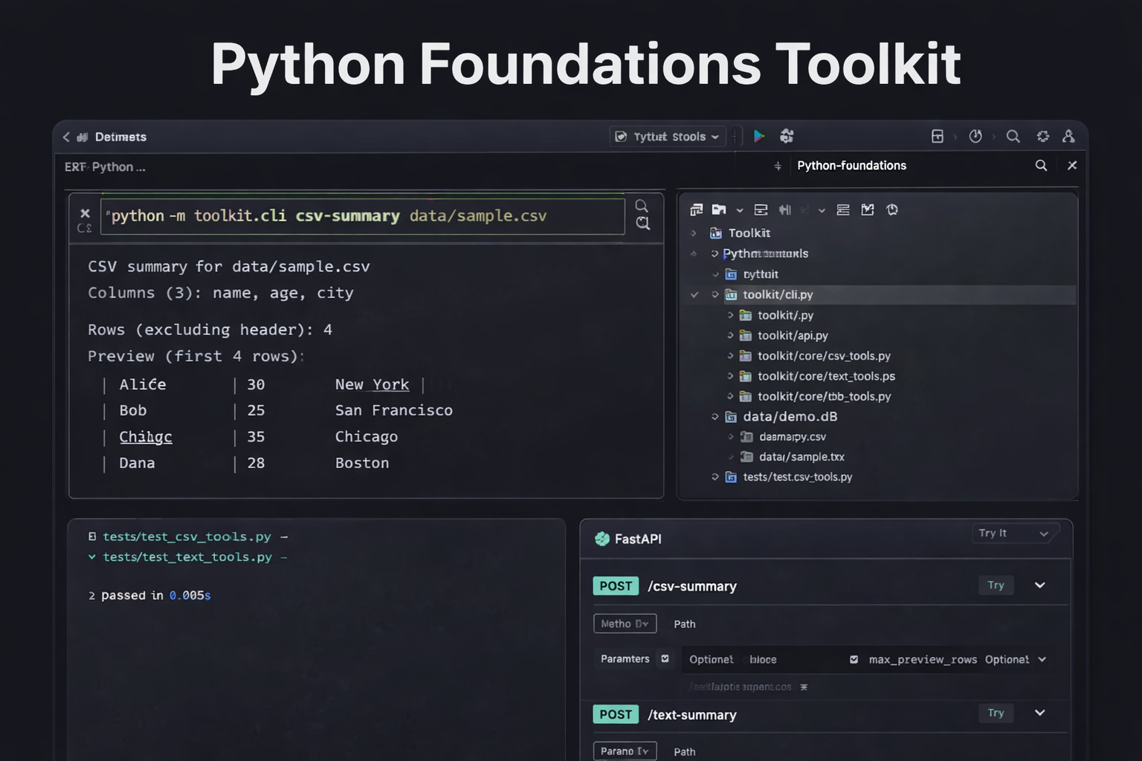Open the Try It dropdown in the FastAPI panel

click(1015, 533)
